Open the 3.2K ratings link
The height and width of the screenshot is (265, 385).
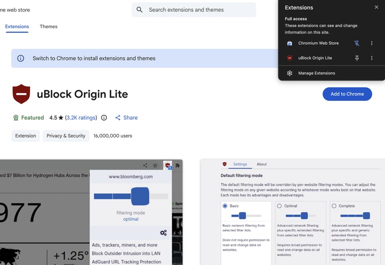81,118
